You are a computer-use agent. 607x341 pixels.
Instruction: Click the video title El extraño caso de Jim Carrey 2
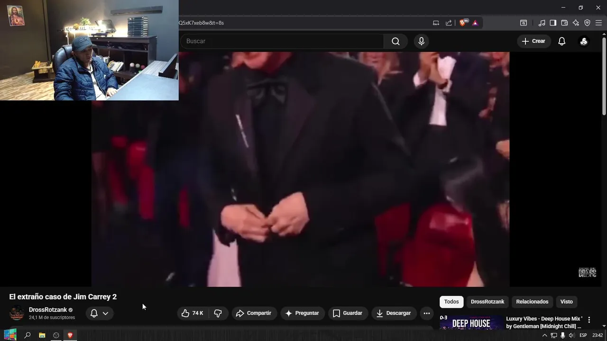point(63,297)
